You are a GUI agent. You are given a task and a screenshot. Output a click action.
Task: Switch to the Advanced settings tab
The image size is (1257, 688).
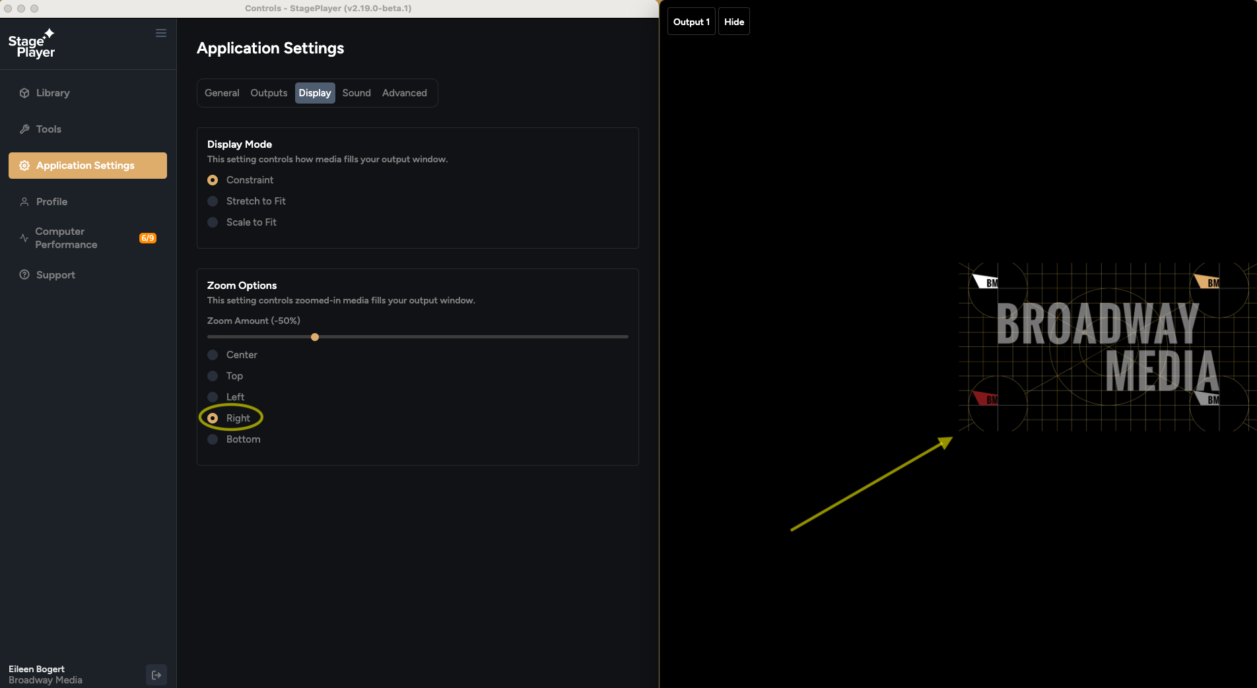[x=405, y=93]
